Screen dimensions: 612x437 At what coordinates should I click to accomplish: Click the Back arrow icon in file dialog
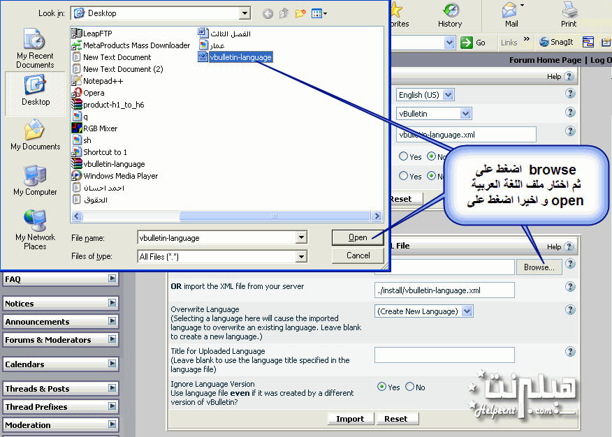click(x=268, y=14)
